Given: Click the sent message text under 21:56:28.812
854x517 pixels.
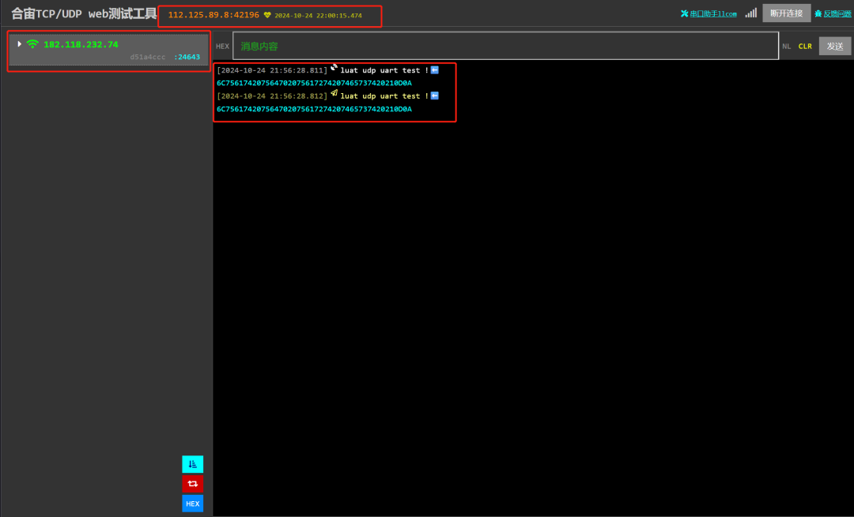Looking at the screenshot, I should point(384,96).
